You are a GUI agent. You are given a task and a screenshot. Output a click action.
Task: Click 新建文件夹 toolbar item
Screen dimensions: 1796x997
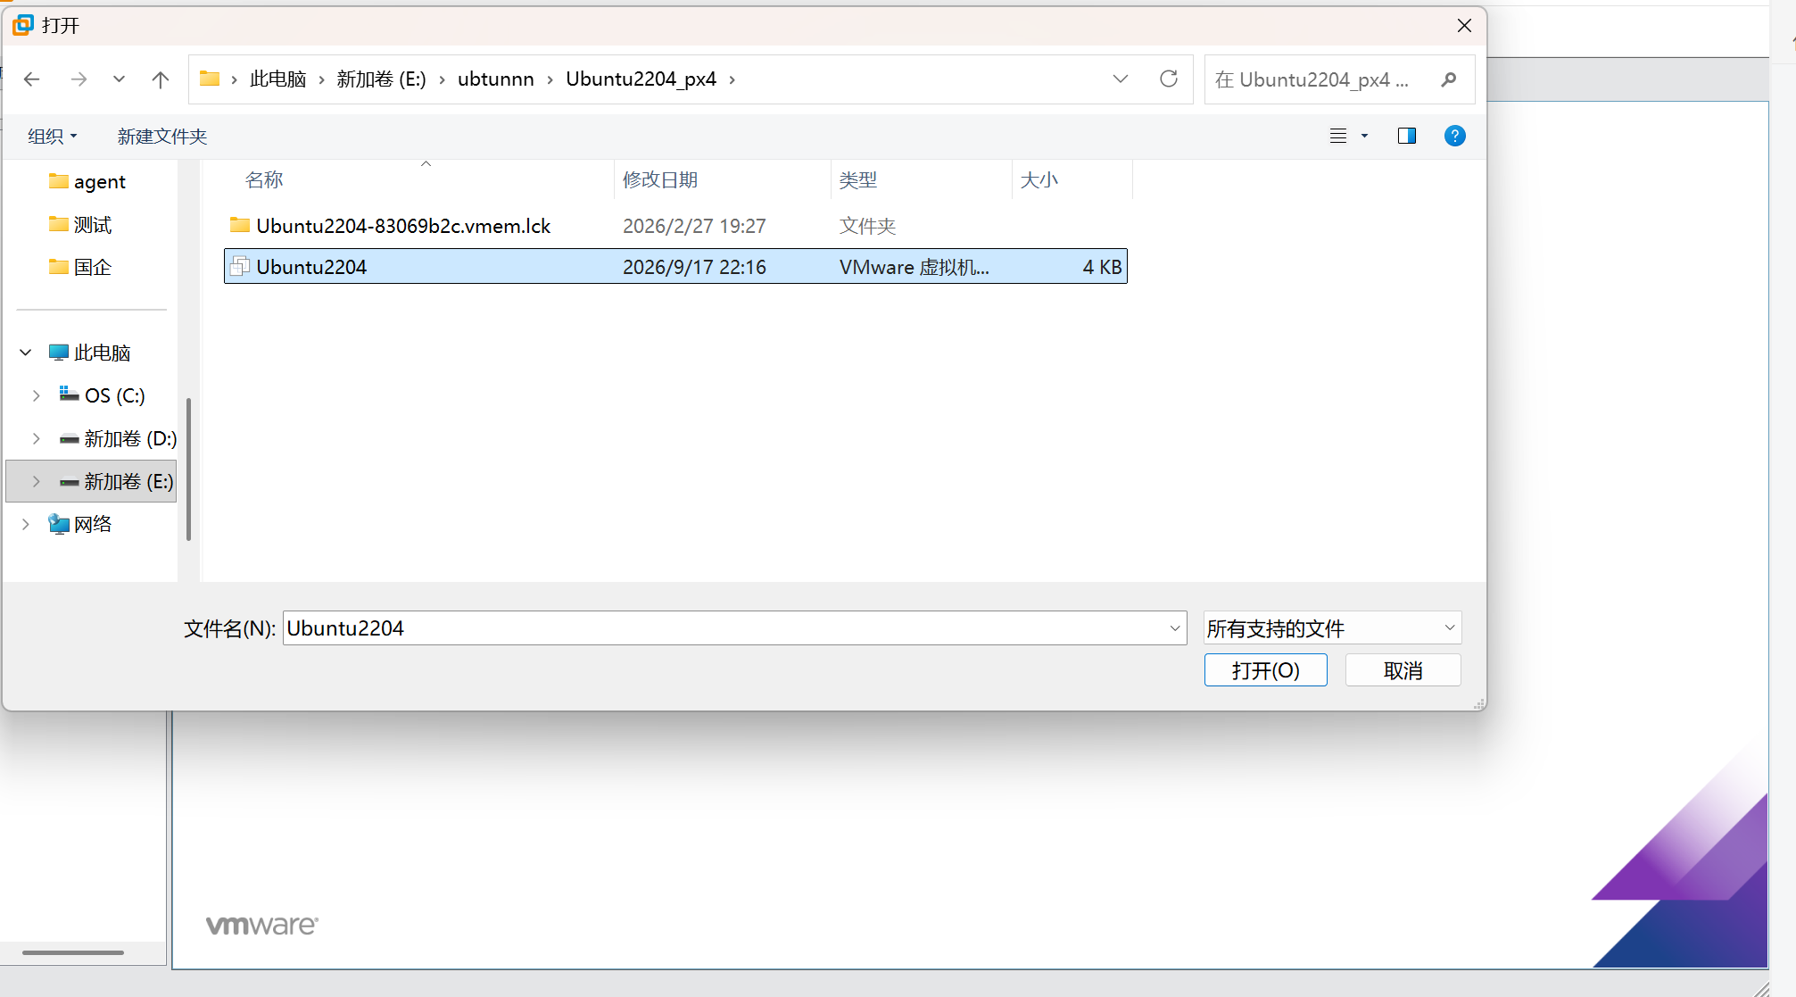click(161, 137)
